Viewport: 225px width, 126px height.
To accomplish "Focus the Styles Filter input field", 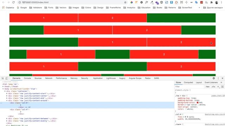I will point(189,87).
